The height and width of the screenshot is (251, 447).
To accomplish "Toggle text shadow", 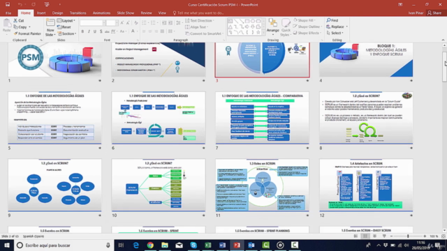I will (101, 31).
